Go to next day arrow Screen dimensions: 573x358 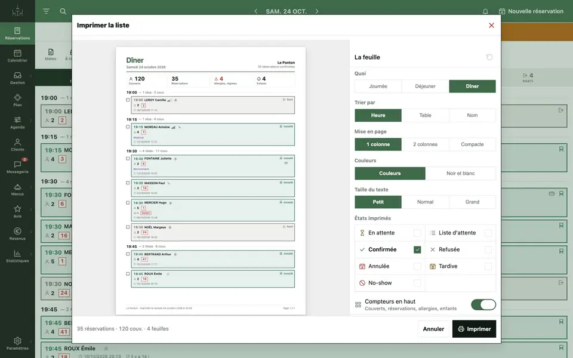point(317,11)
